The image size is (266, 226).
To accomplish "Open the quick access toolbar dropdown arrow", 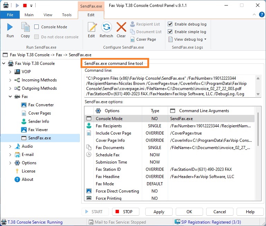I will (31, 6).
